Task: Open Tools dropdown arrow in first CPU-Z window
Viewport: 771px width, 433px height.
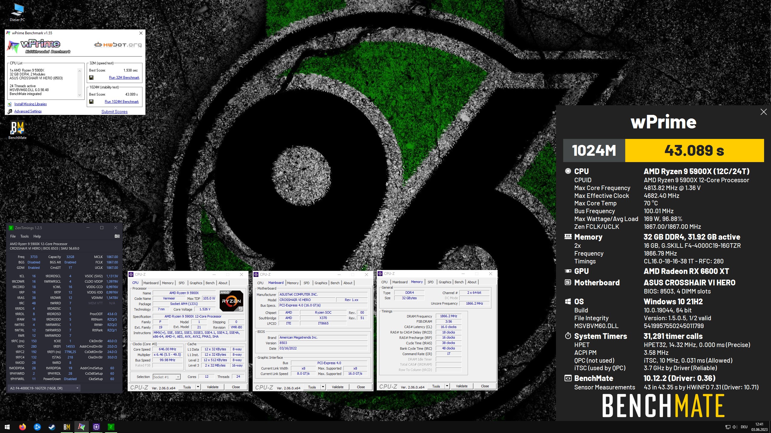Action: (198, 387)
